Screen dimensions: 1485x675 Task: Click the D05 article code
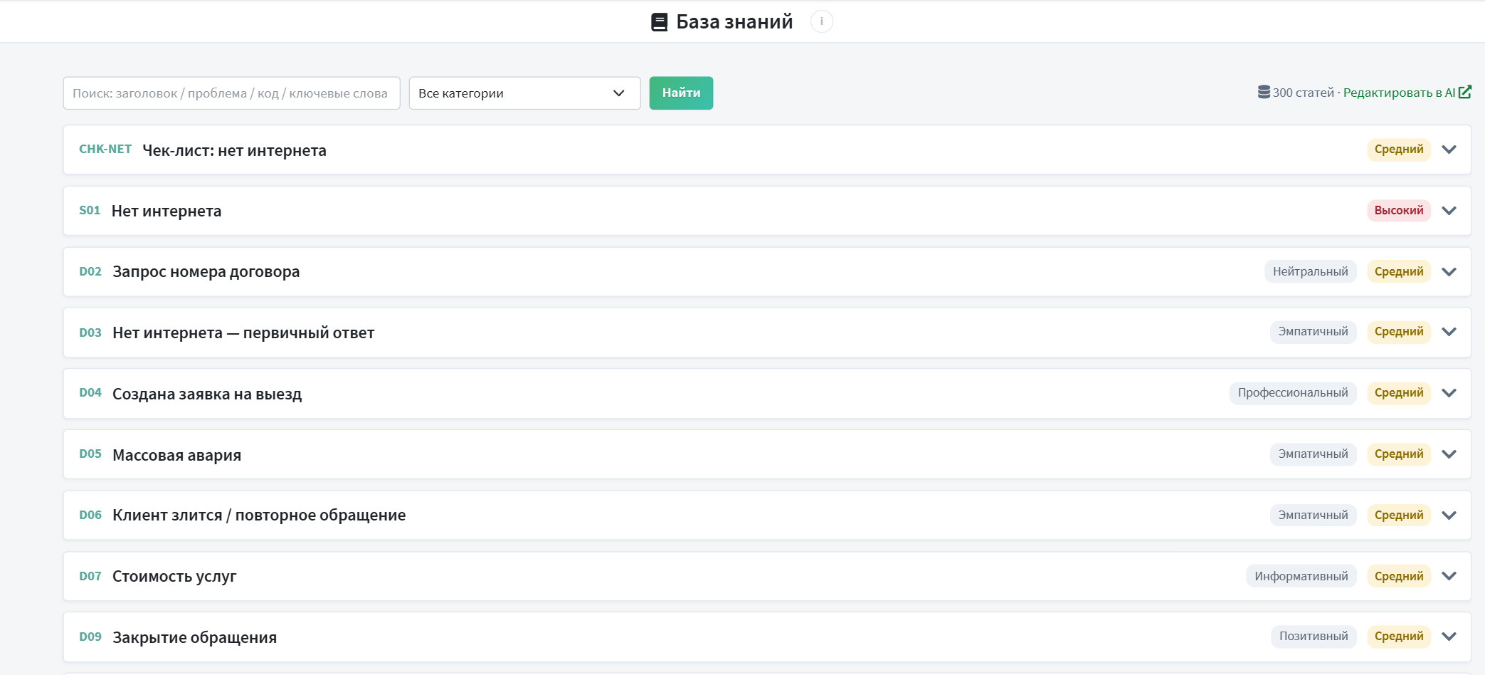tap(90, 454)
